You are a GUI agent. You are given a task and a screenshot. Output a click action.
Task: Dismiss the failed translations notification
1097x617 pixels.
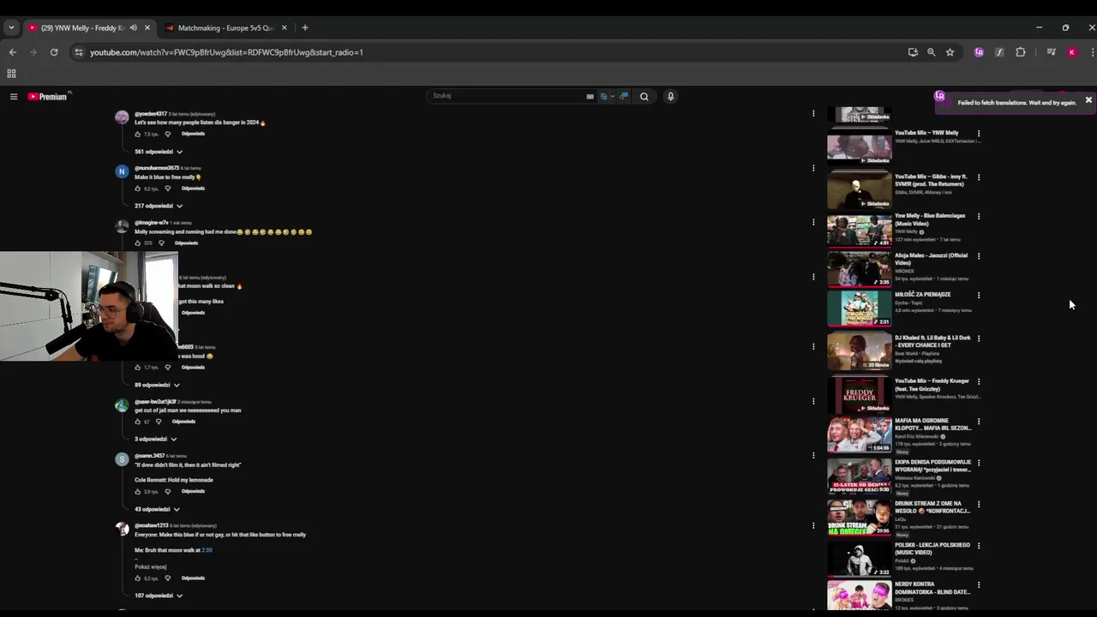click(1088, 100)
